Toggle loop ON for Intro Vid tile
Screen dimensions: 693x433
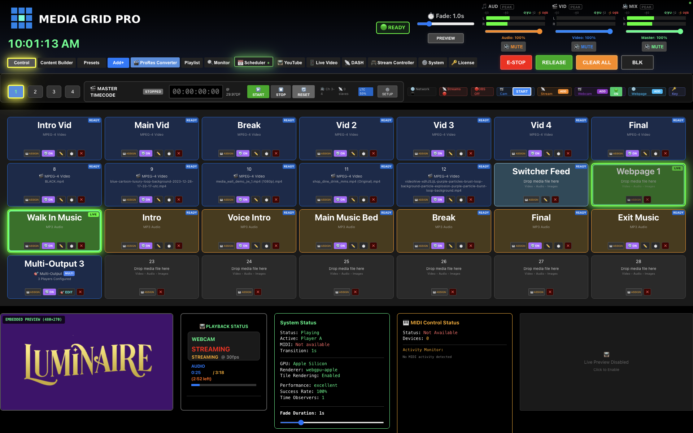click(48, 153)
